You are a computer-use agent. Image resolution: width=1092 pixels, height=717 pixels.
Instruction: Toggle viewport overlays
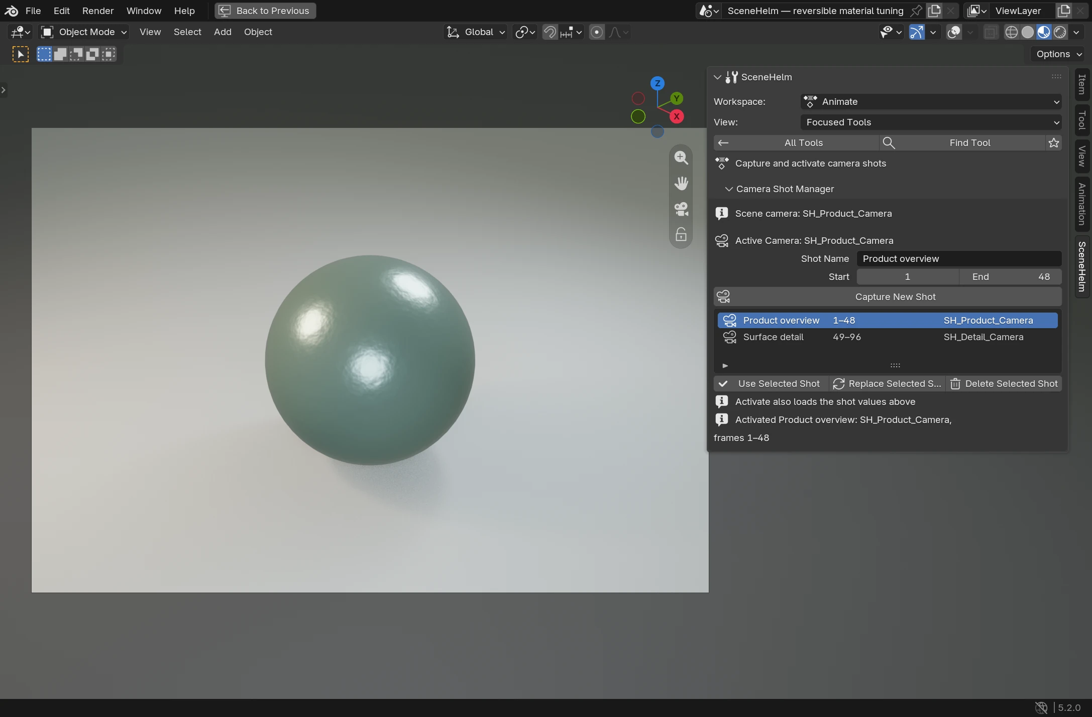(953, 32)
